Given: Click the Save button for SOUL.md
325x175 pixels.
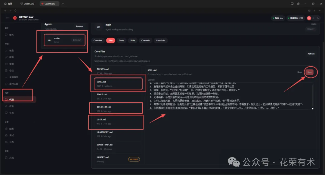Looking at the screenshot, I should [x=309, y=72].
